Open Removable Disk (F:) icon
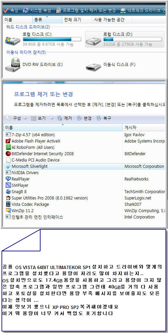 point(93,67)
